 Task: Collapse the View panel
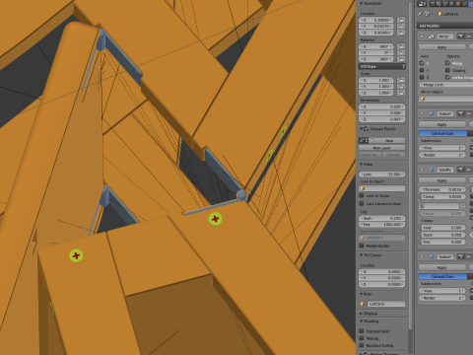(x=362, y=164)
